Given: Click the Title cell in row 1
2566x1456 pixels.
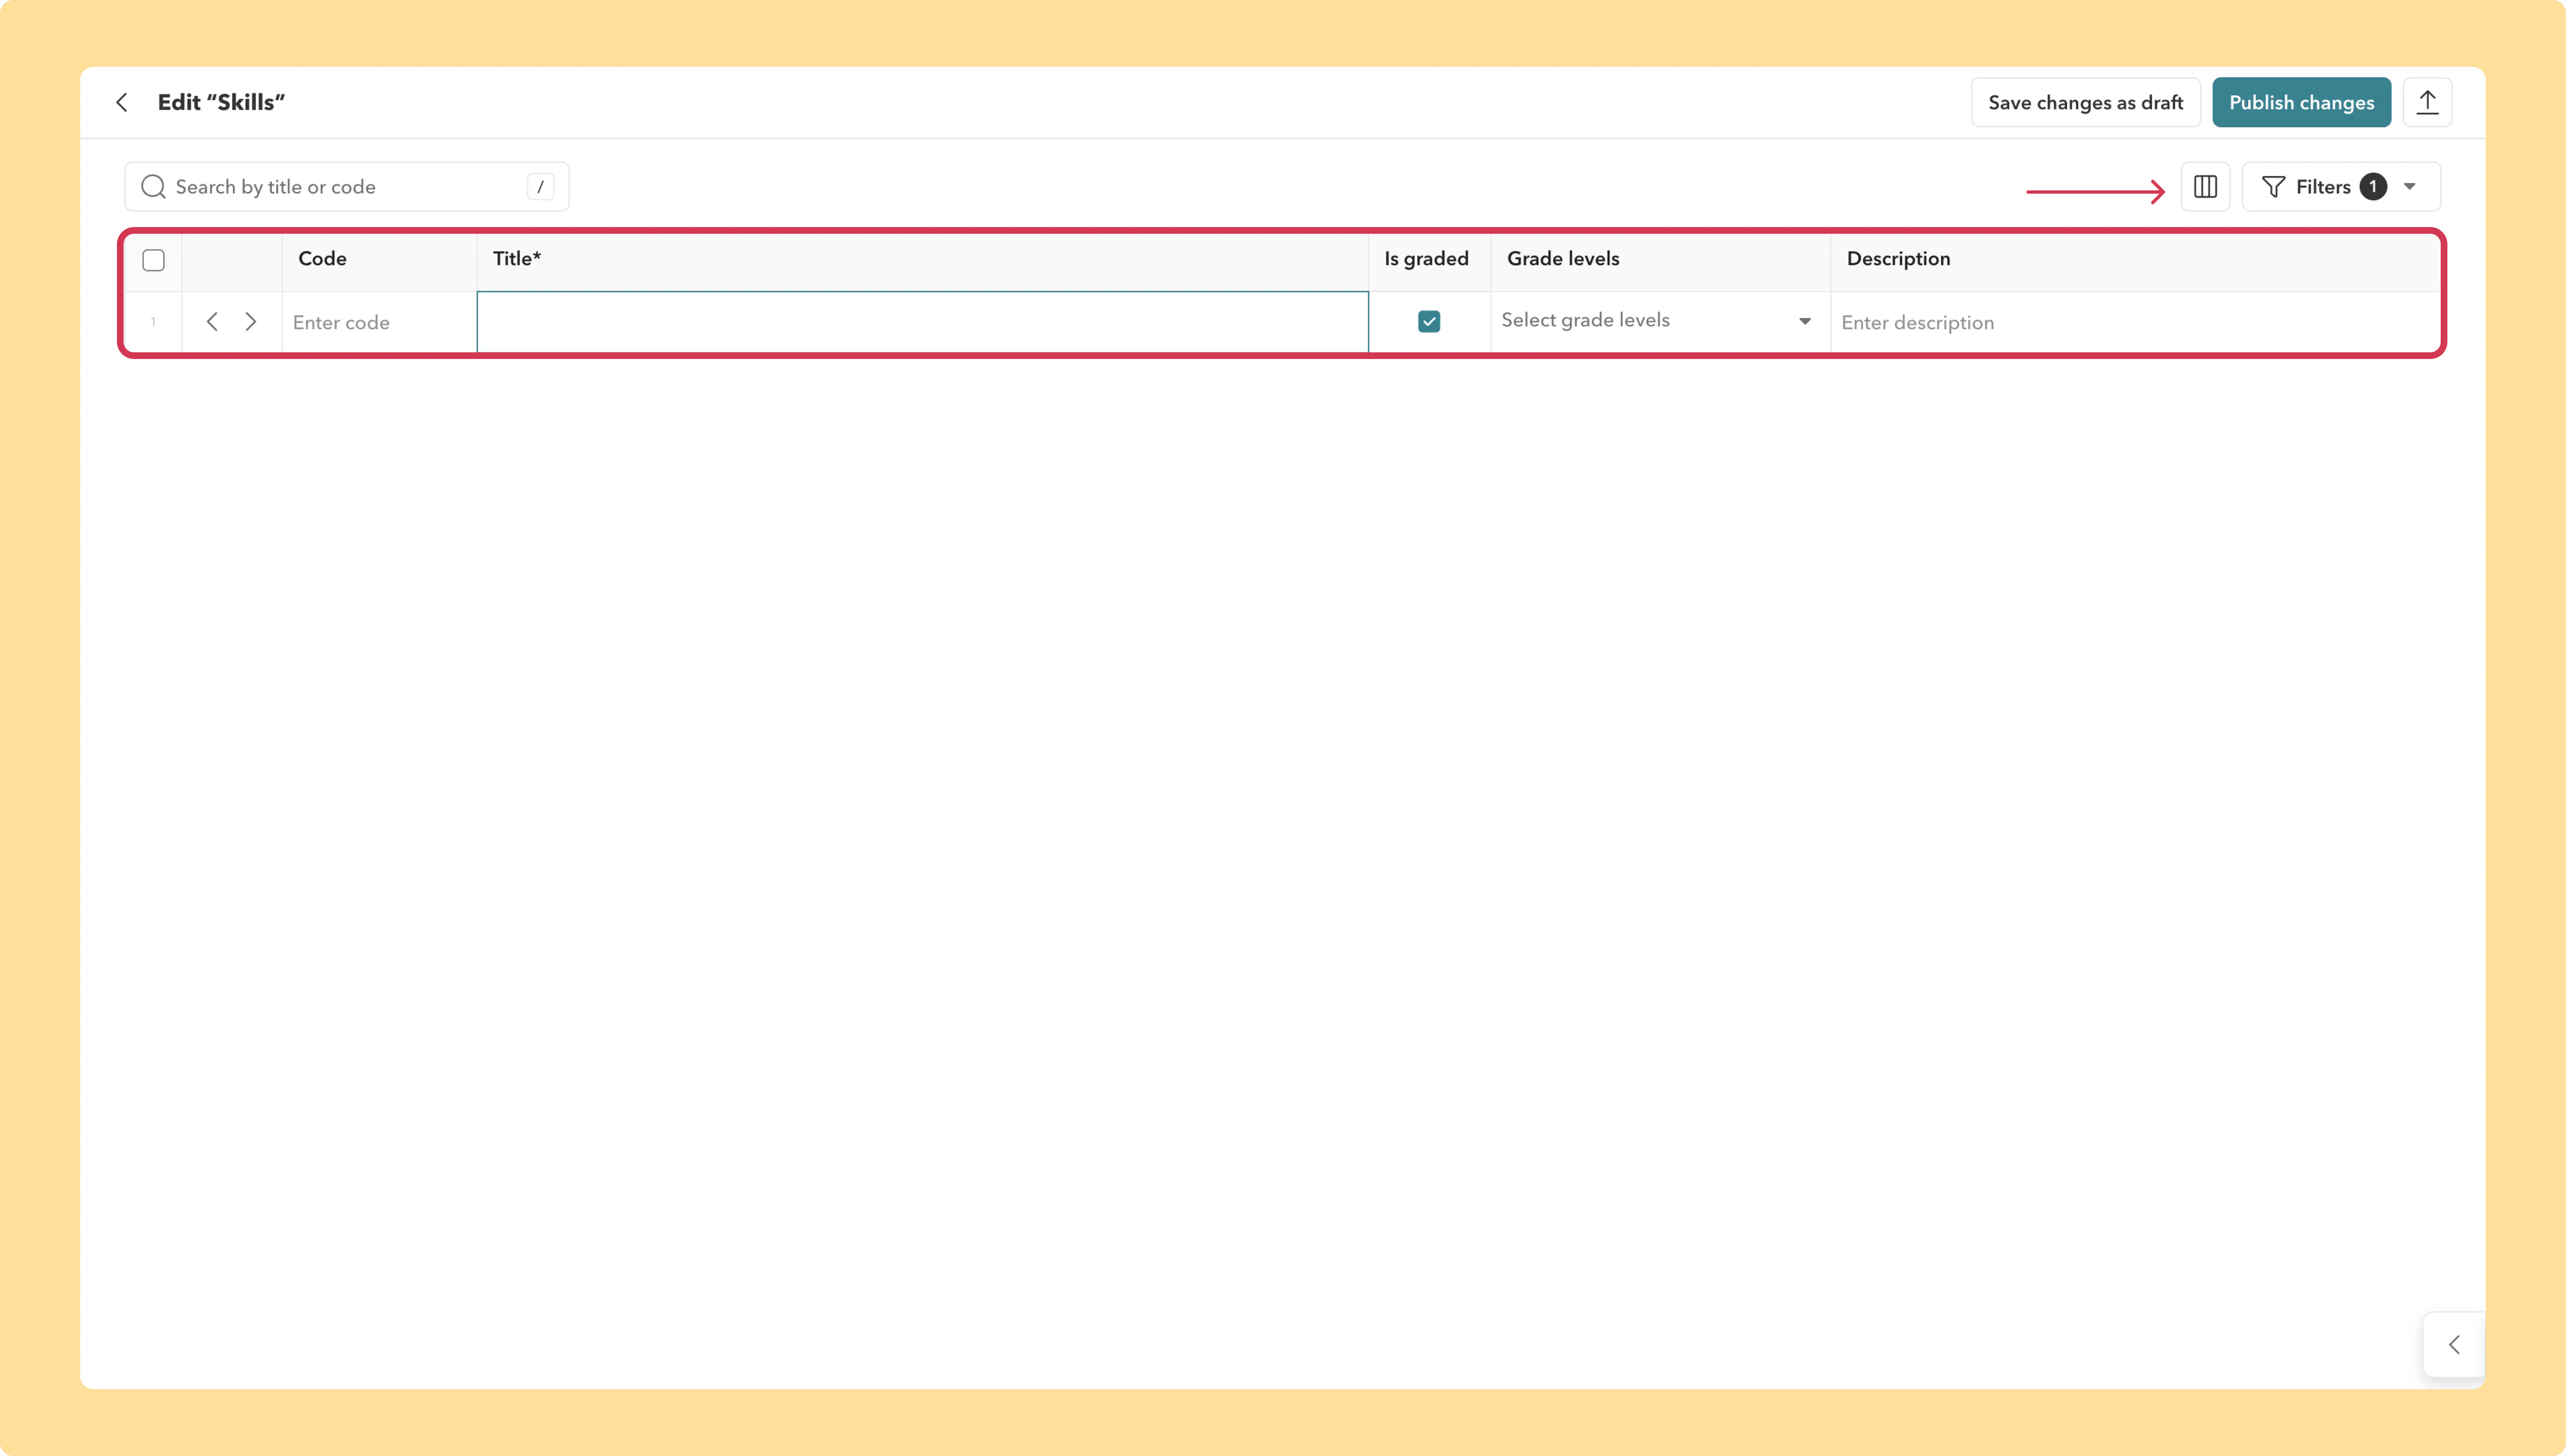Looking at the screenshot, I should click(922, 322).
